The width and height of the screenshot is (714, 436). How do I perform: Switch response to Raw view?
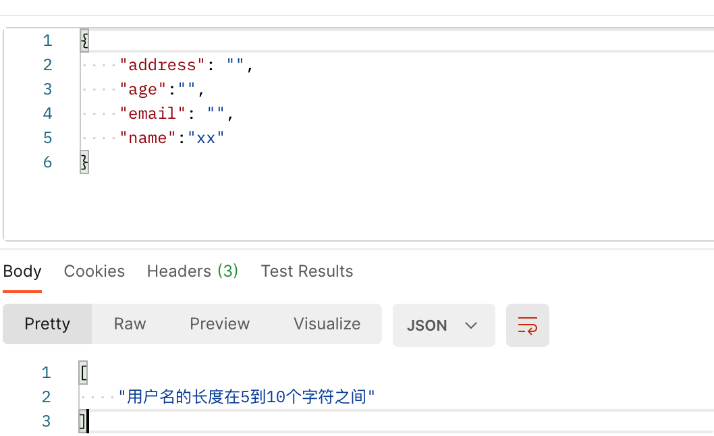tap(130, 324)
